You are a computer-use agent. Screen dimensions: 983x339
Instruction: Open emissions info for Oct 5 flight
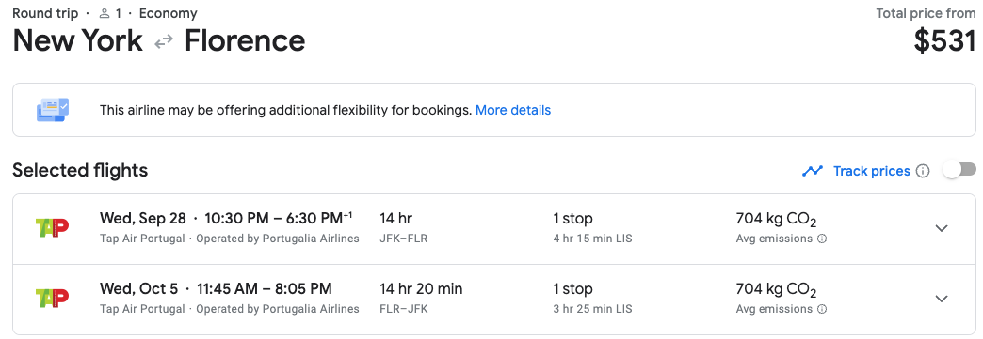pos(822,309)
